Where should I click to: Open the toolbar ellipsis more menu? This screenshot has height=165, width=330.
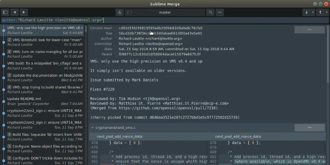pos(220,12)
